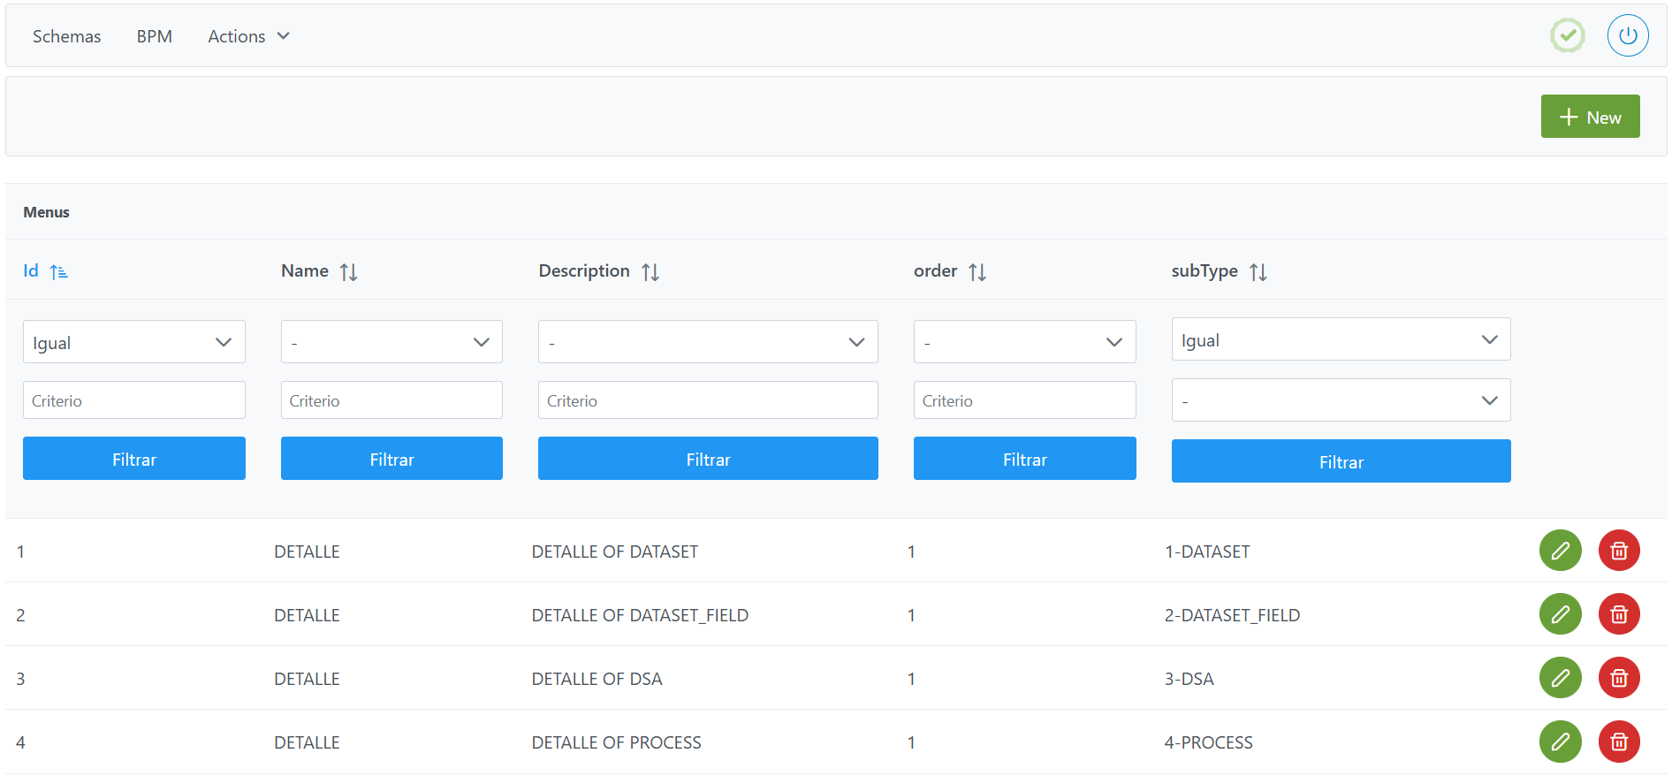The image size is (1672, 776).
Task: Click the Name Criterio input field
Action: point(391,400)
